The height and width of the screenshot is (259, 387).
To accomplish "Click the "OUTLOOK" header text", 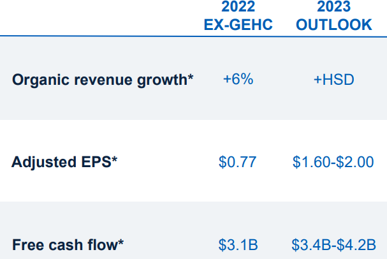I will tap(333, 25).
